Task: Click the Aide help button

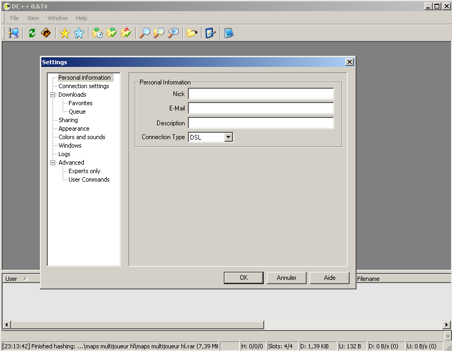Action: tap(329, 278)
